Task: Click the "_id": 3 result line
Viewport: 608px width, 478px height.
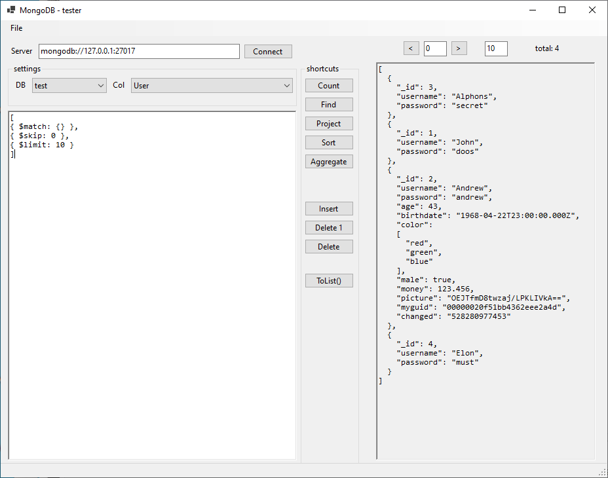Action: 417,87
